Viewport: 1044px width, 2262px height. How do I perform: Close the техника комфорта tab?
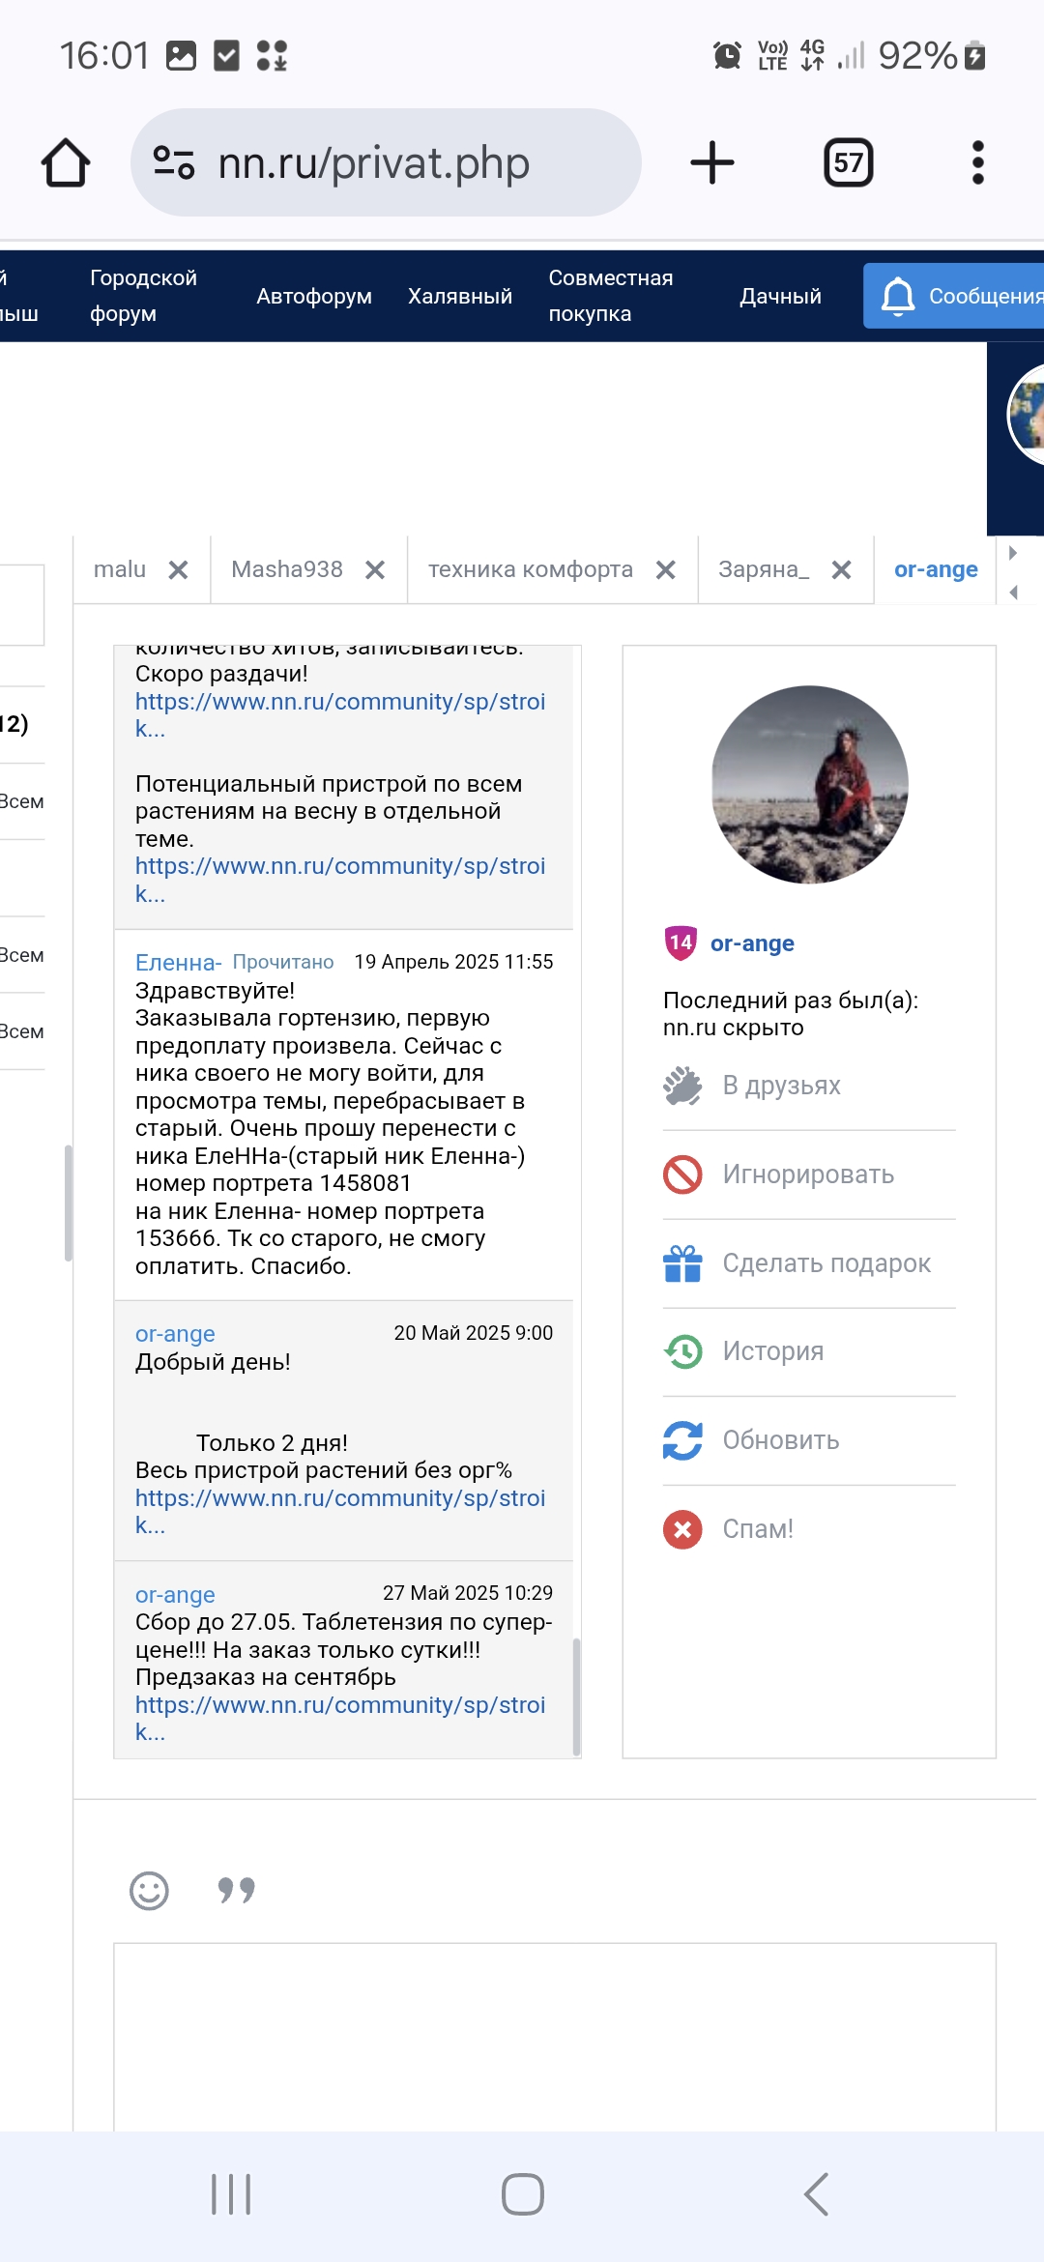click(665, 570)
